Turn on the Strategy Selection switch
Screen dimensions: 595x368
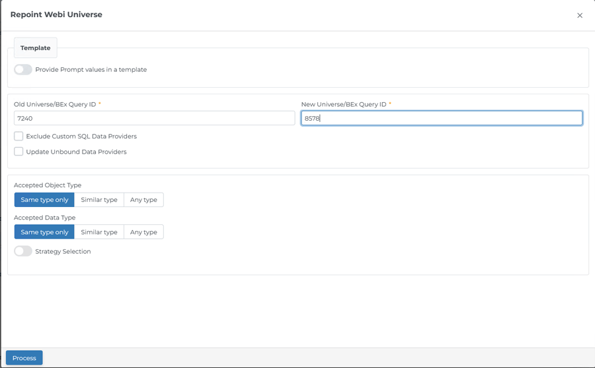coord(23,251)
